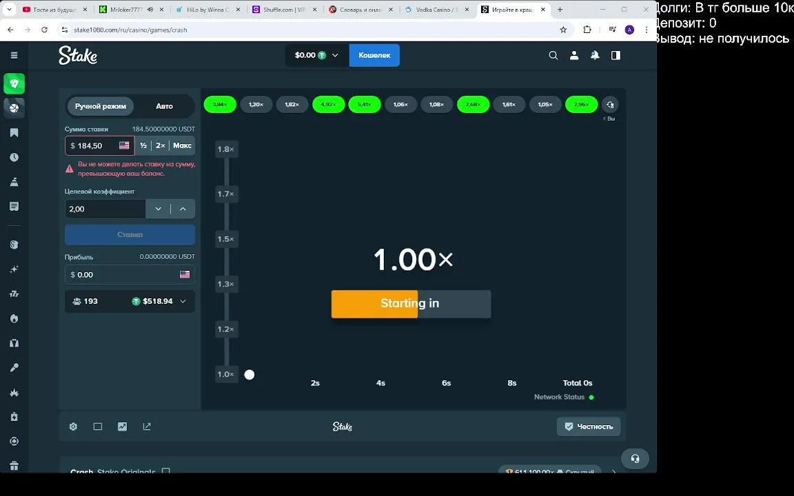This screenshot has height=496, width=794.
Task: Click the bet amount 184,50 field
Action: [100, 145]
